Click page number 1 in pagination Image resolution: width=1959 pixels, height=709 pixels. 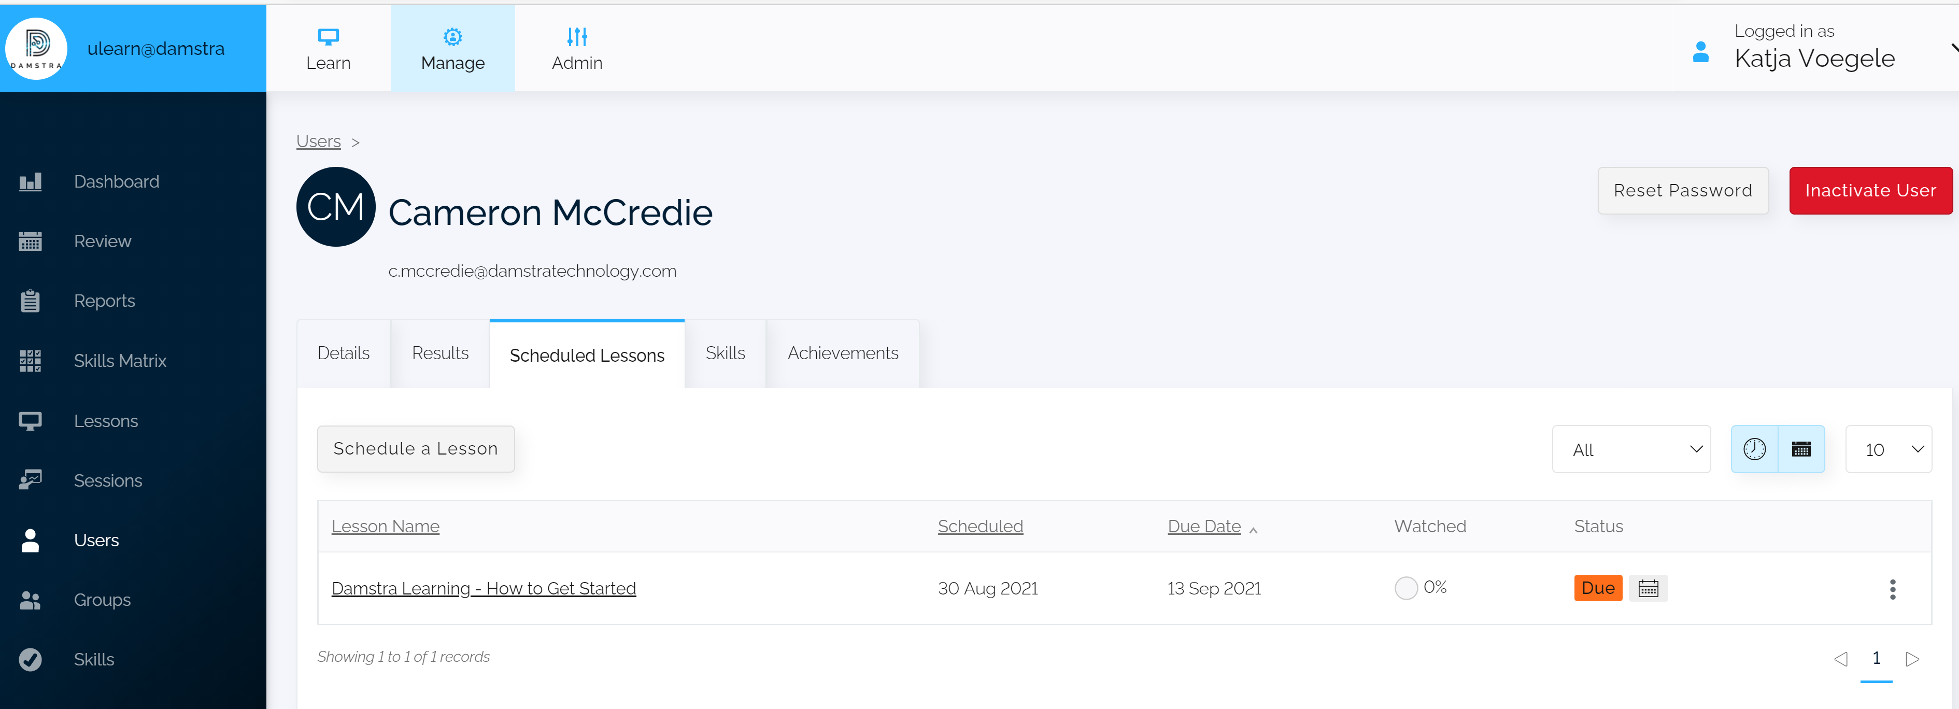tap(1876, 659)
